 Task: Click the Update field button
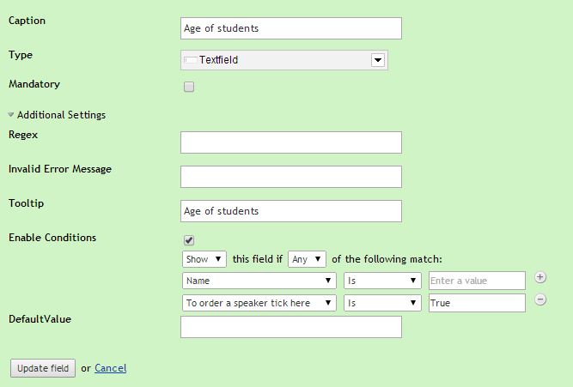pos(43,368)
